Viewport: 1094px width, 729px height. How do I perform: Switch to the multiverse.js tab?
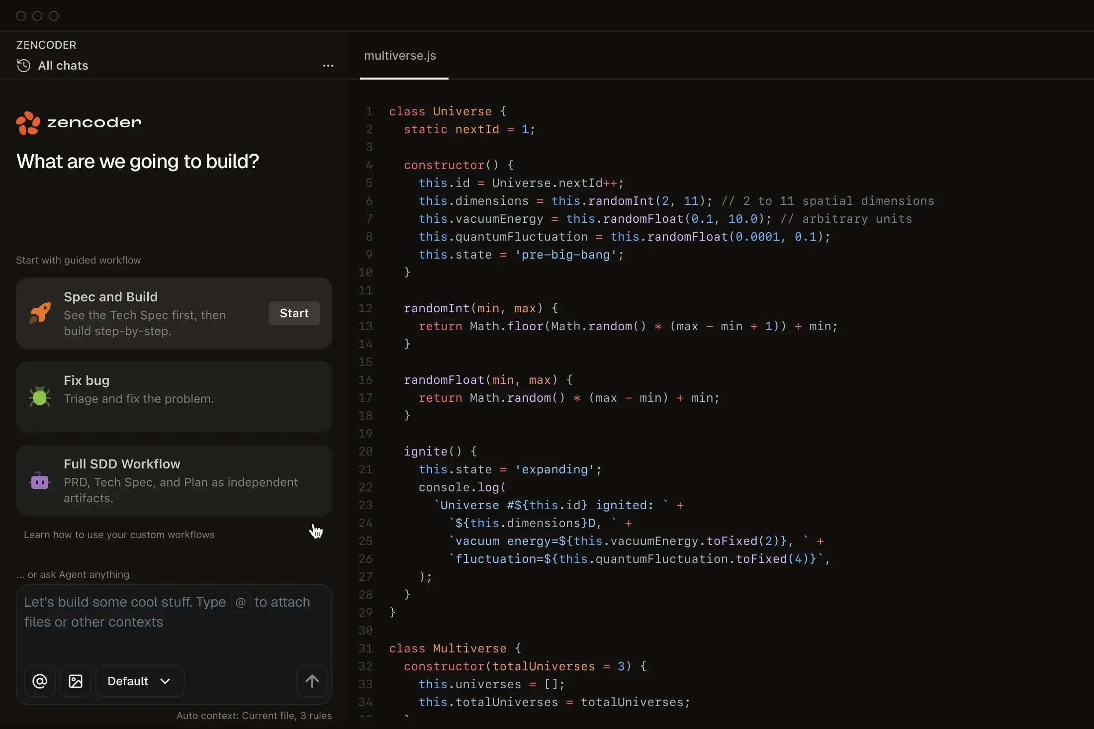[x=400, y=56]
